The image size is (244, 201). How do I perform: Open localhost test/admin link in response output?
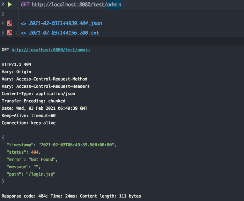pos(51,50)
